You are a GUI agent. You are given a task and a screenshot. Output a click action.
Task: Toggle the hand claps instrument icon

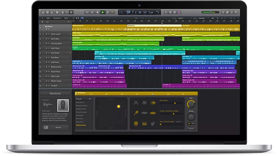pyautogui.click(x=153, y=123)
